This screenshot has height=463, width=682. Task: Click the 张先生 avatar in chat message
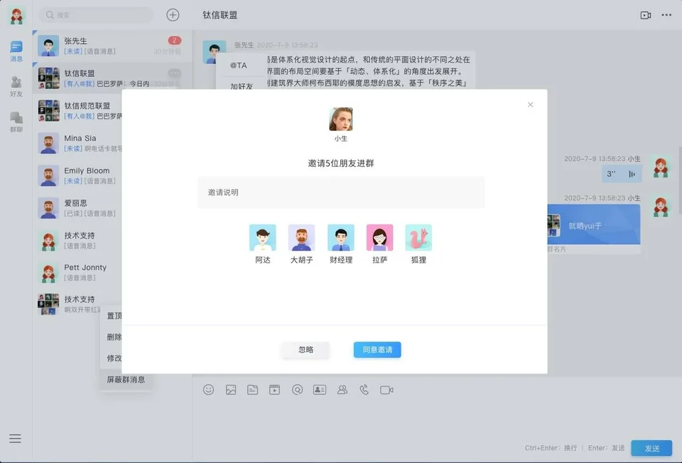click(214, 52)
